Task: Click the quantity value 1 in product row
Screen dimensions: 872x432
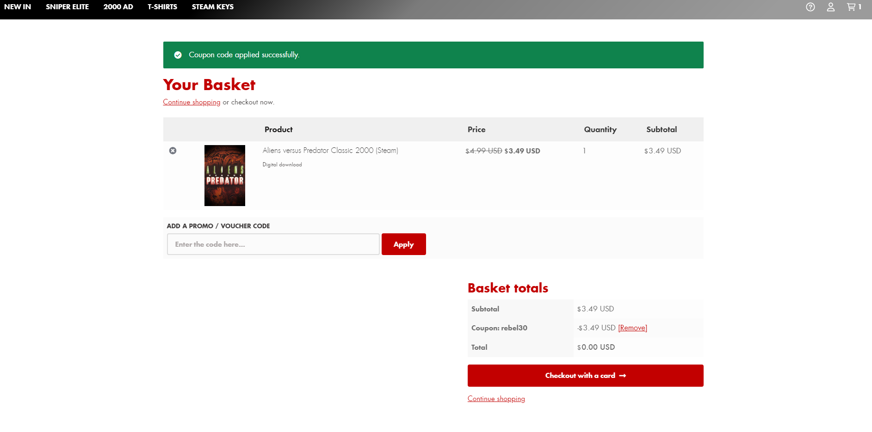Action: tap(584, 151)
